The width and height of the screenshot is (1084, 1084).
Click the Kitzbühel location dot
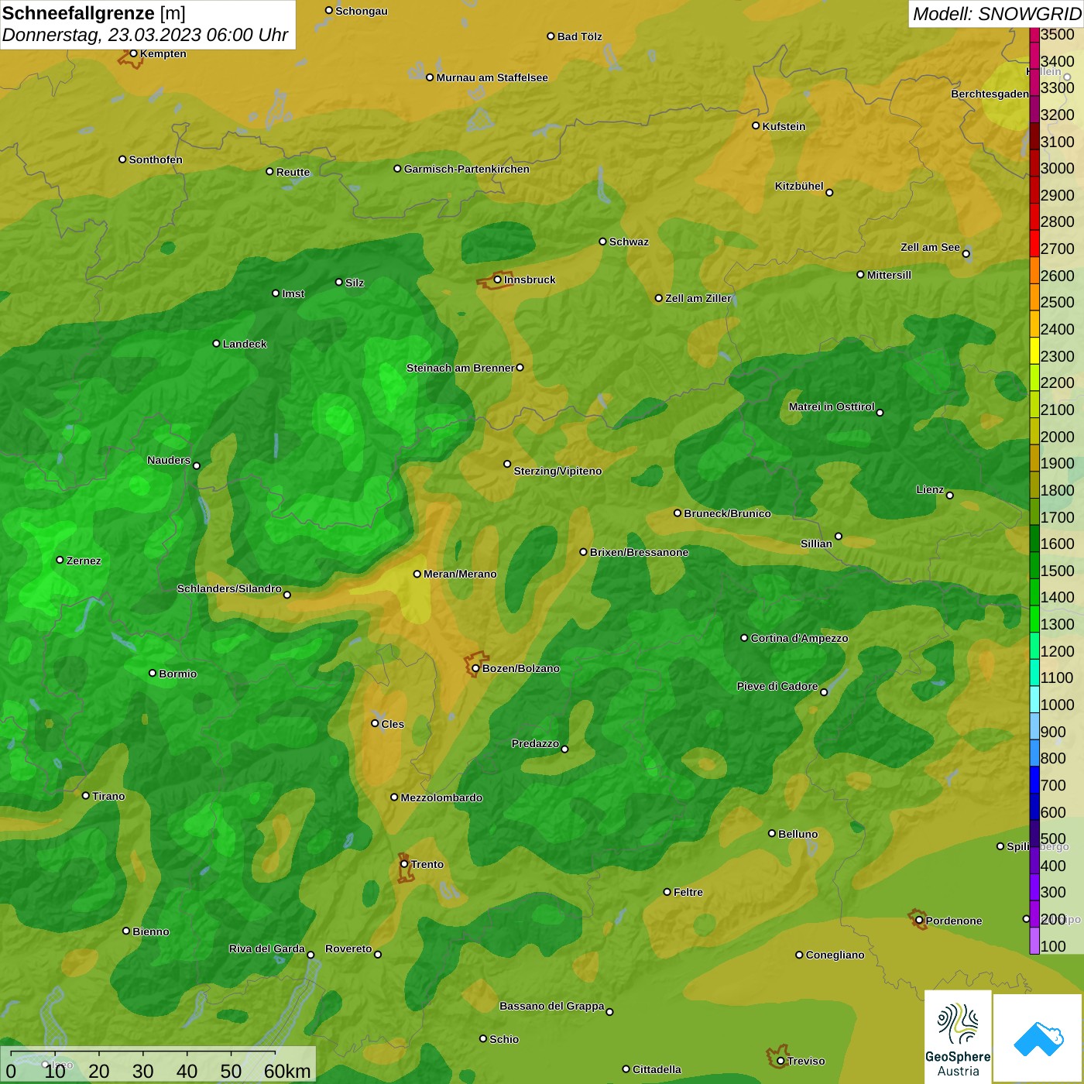coord(829,192)
